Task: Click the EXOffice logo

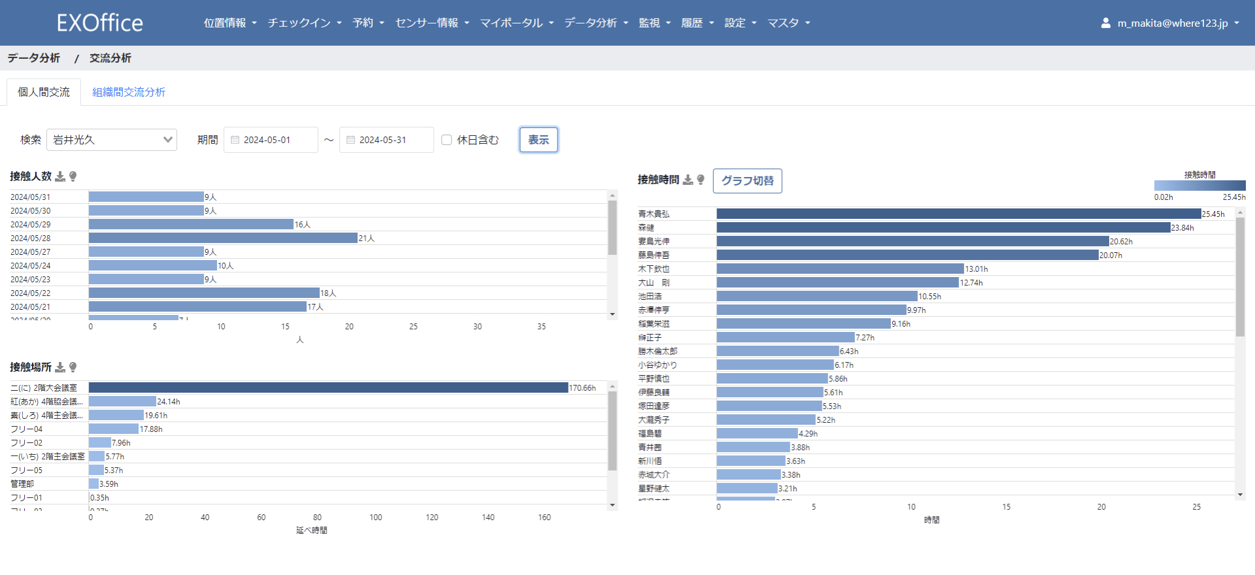Action: click(x=100, y=23)
